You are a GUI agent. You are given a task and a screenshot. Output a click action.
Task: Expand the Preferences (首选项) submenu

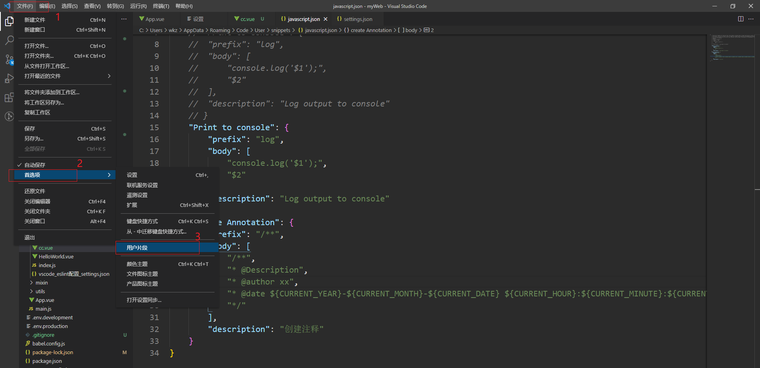(65, 175)
